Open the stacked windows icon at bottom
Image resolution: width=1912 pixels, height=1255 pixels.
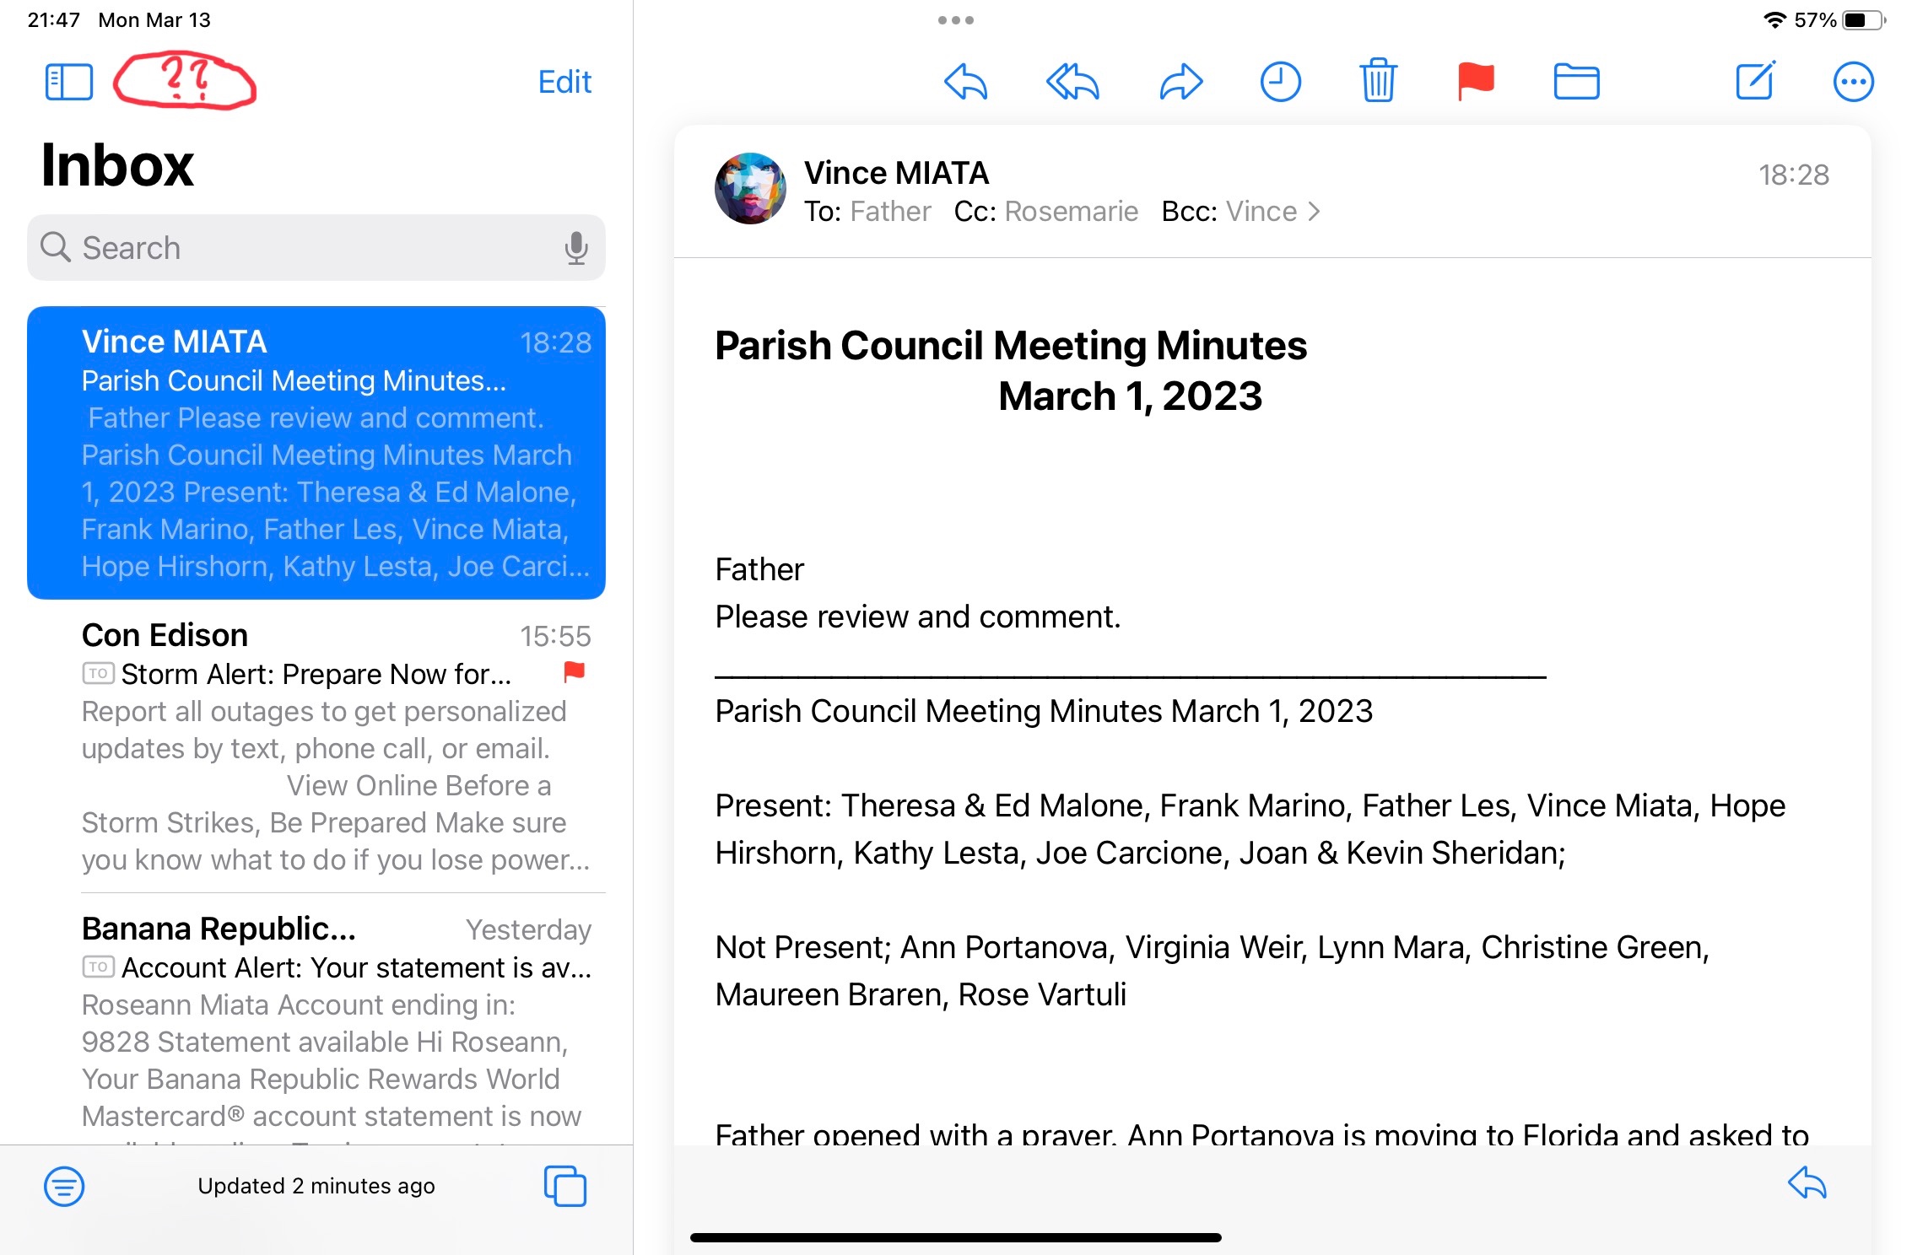point(564,1186)
